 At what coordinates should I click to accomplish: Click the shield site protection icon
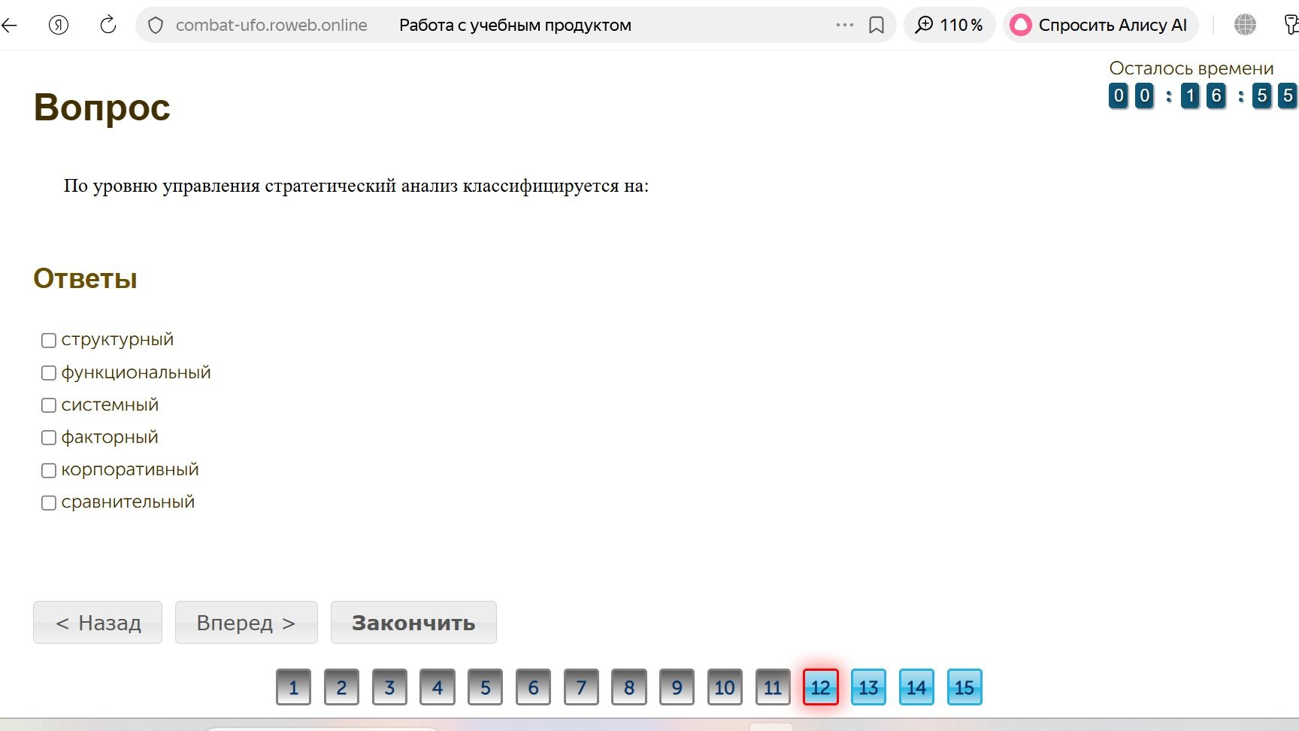(156, 26)
